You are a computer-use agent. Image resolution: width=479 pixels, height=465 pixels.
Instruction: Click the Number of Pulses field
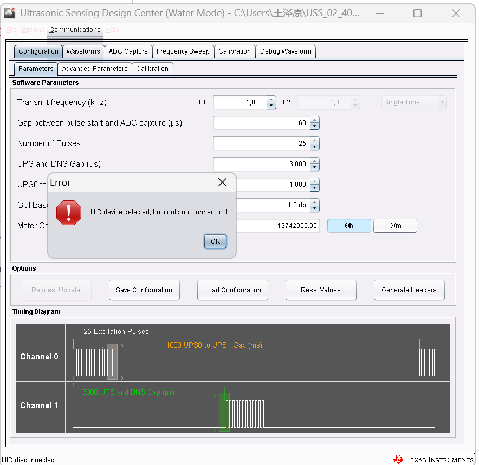[x=262, y=143]
